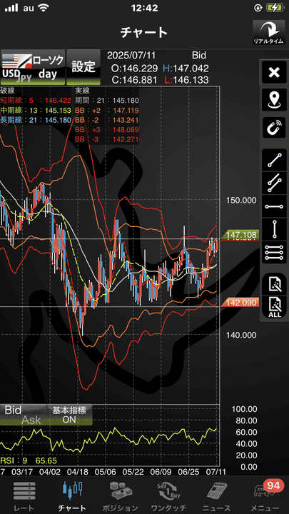Toggle 基本指標 ON button
This screenshot has height=514, width=289.
69,415
